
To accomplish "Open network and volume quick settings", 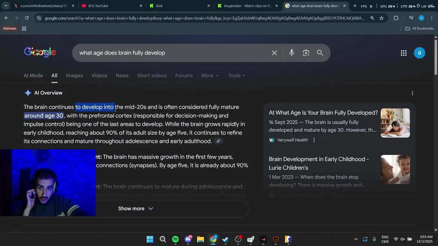I will (403, 239).
